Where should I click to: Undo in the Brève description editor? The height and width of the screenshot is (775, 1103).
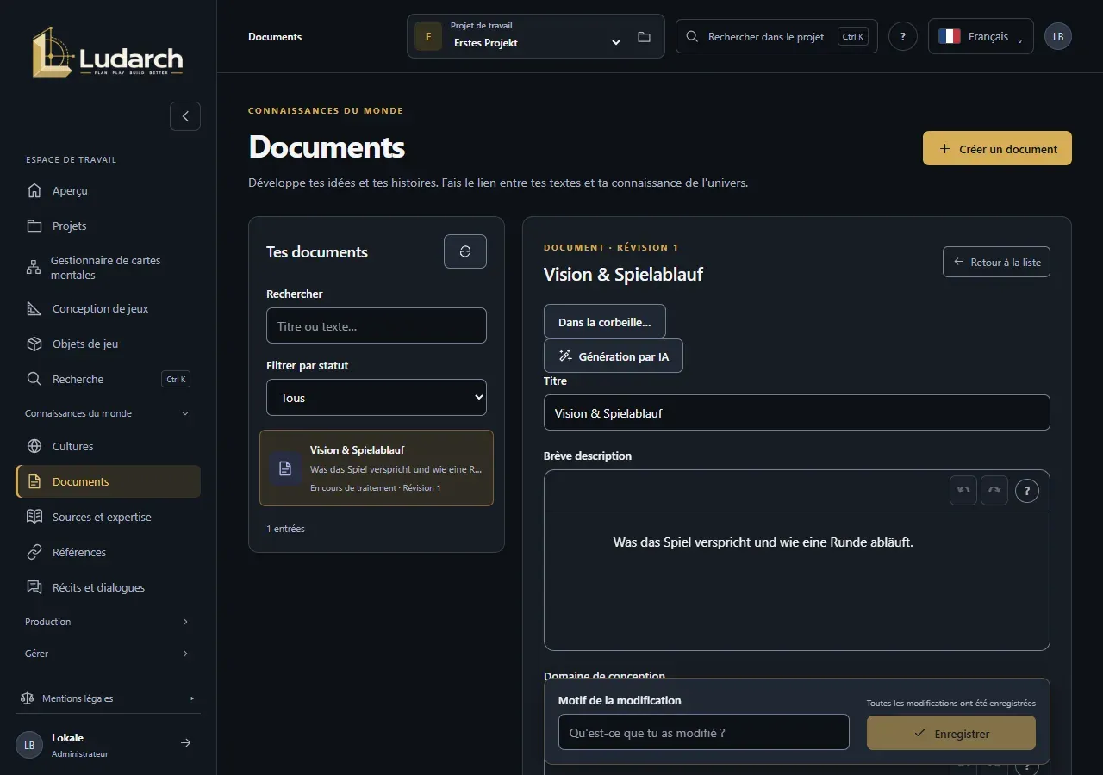point(963,490)
